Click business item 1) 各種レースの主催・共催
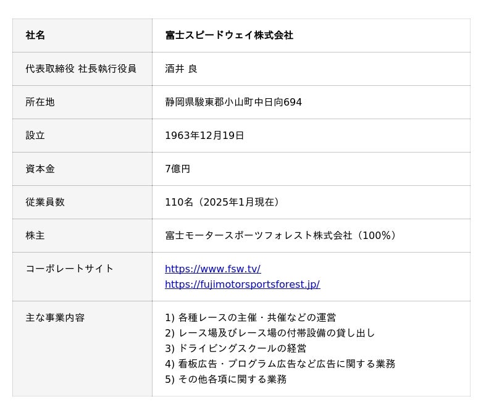Screen dimensions: 494x415 click(x=250, y=318)
